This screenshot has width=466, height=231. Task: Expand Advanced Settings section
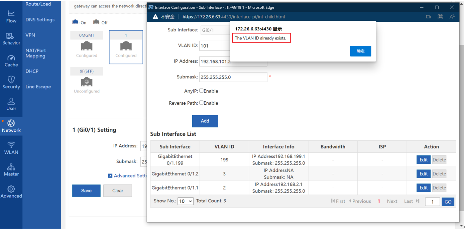pos(128,176)
